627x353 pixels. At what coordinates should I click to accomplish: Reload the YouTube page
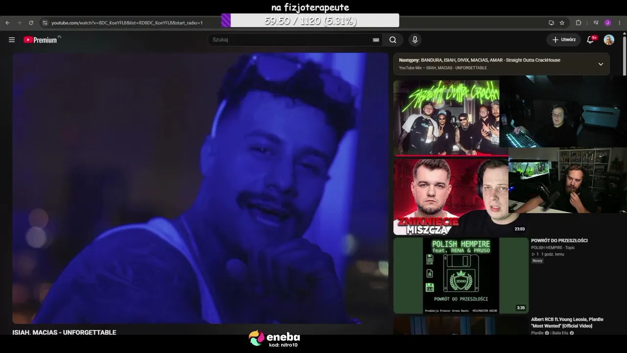31,23
